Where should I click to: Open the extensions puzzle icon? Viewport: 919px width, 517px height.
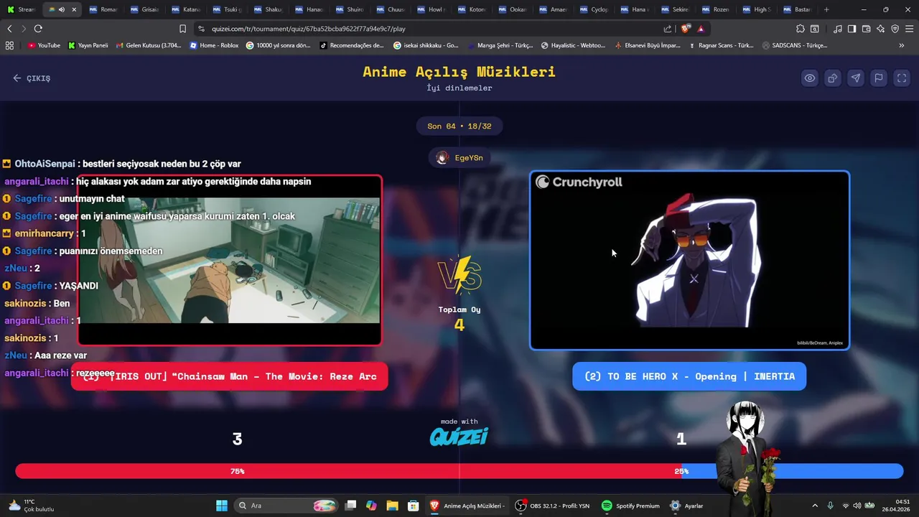pyautogui.click(x=801, y=29)
